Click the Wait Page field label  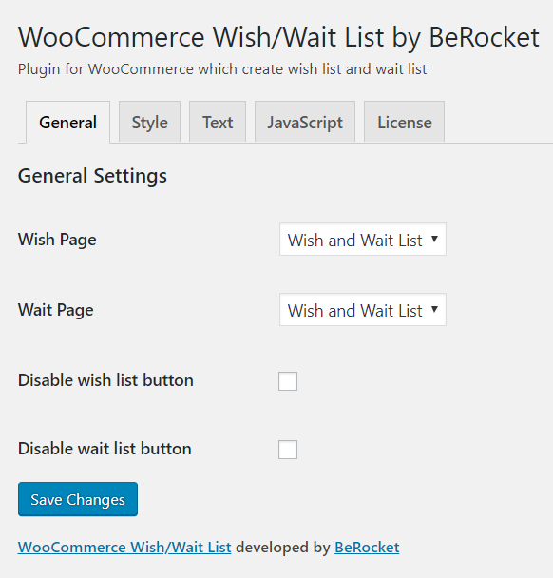point(56,310)
